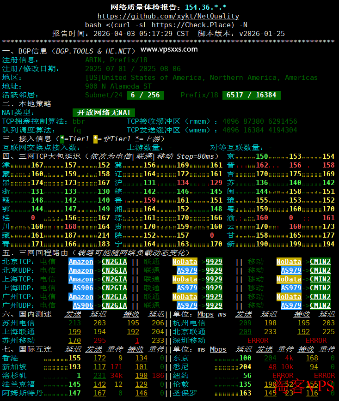Screen dimensions: 339x401
Task: Click 苏州电信 send speed value 213
Action: pos(74,323)
